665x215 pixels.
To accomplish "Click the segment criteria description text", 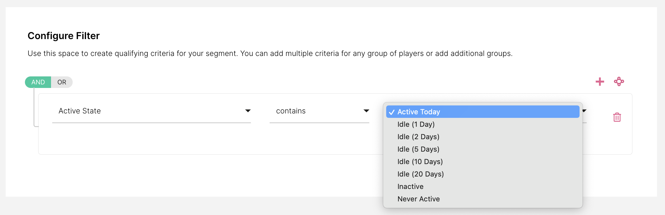I will pyautogui.click(x=270, y=53).
